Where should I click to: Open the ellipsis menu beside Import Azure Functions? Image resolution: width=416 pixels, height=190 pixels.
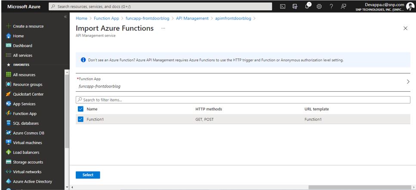pos(163,28)
